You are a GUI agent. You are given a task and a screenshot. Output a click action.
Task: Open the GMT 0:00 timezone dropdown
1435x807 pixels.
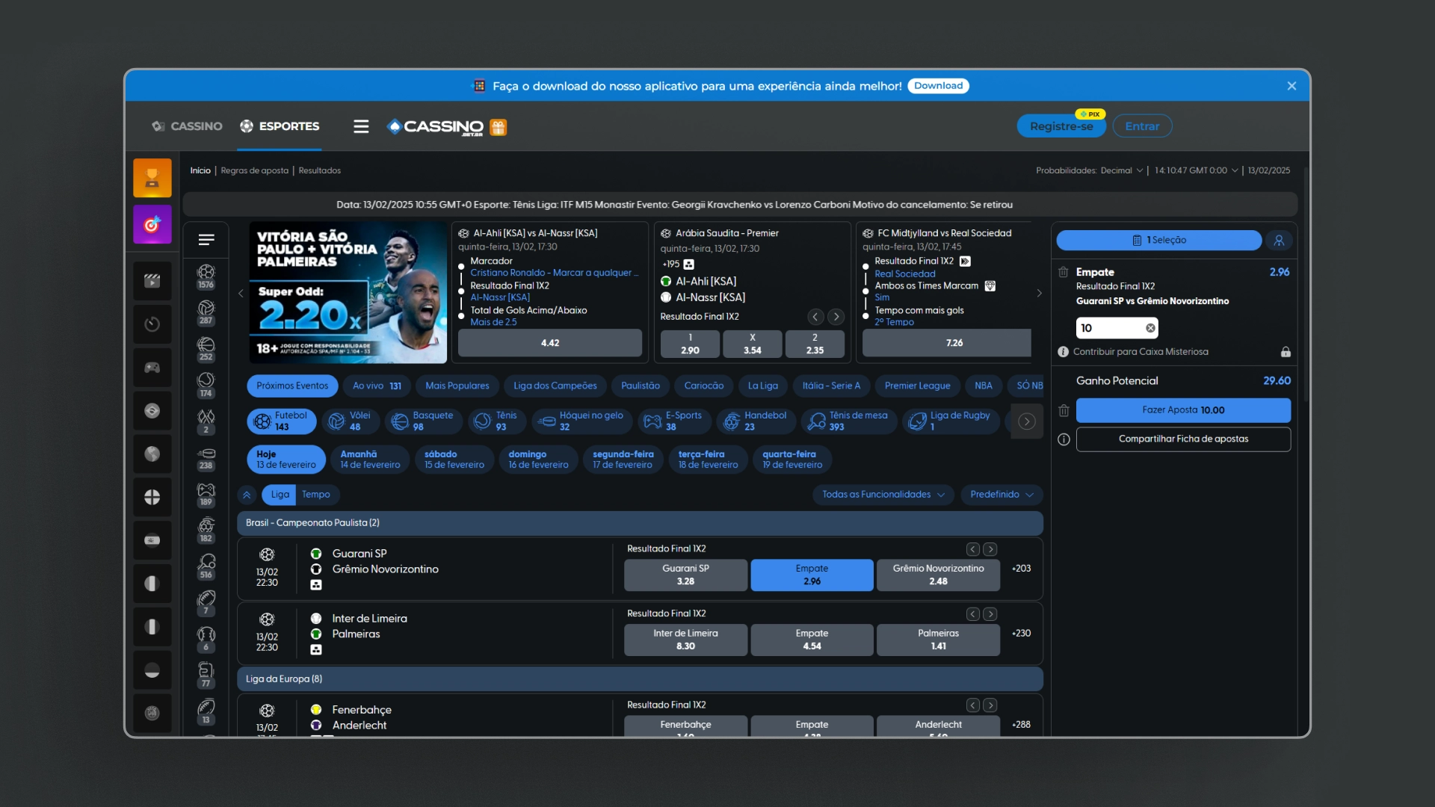tap(1196, 170)
